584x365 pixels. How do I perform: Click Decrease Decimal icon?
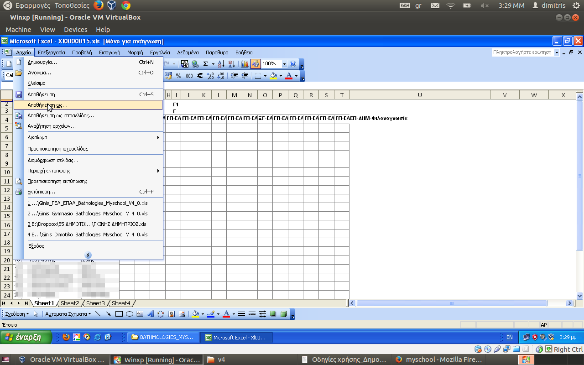pyautogui.click(x=221, y=76)
